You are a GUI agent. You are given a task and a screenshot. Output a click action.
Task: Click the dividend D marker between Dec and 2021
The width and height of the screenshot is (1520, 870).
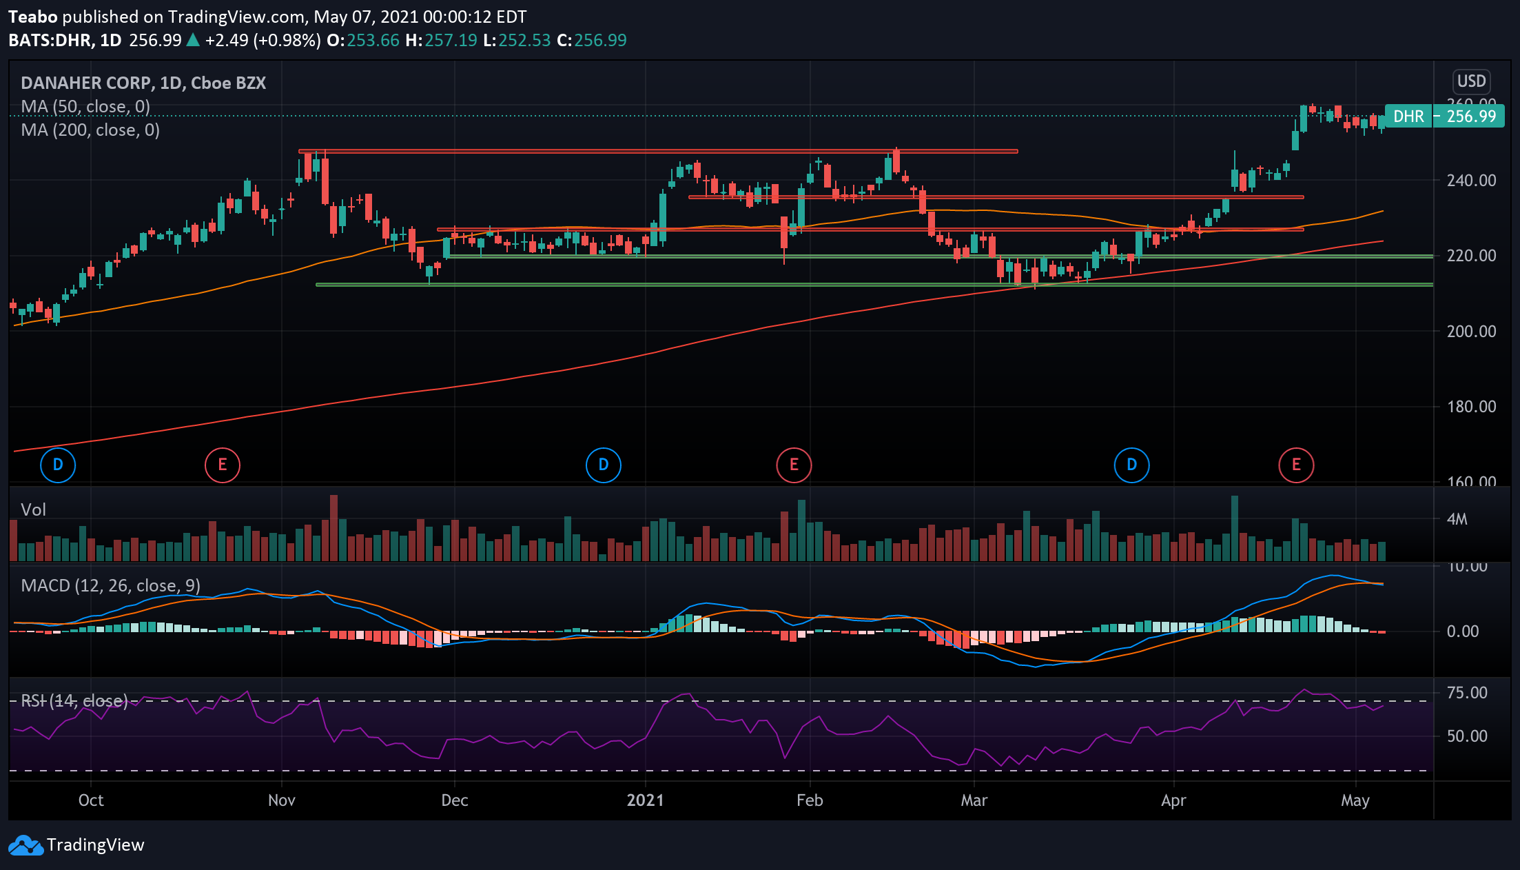603,465
